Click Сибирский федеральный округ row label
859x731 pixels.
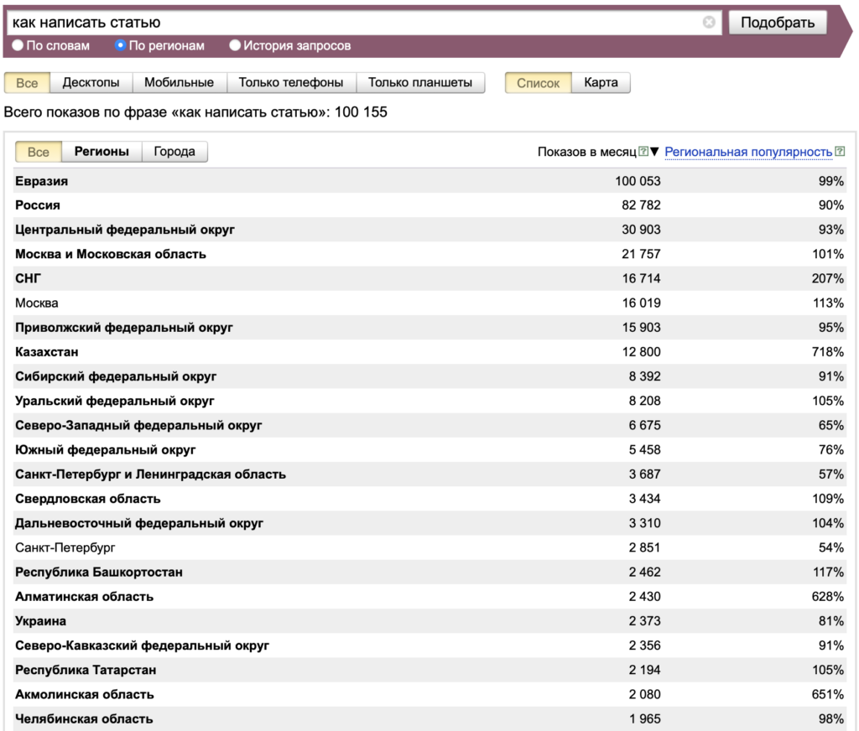tap(116, 376)
